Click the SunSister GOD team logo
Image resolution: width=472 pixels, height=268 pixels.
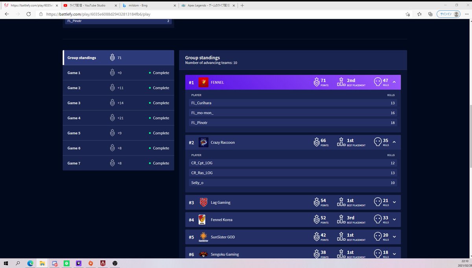(x=203, y=237)
